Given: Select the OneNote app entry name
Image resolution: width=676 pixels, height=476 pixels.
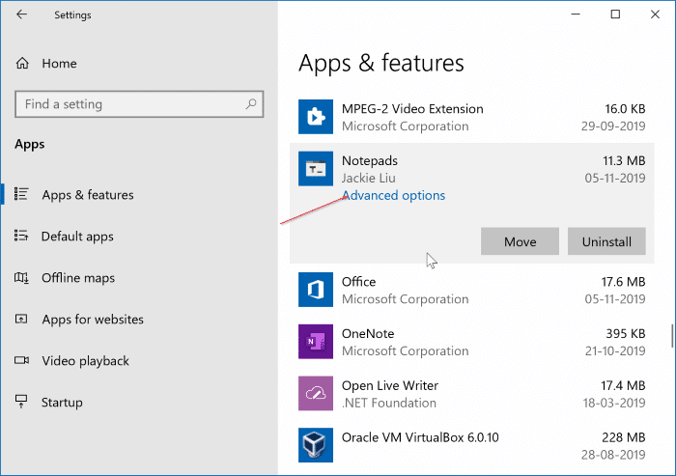Looking at the screenshot, I should point(368,333).
